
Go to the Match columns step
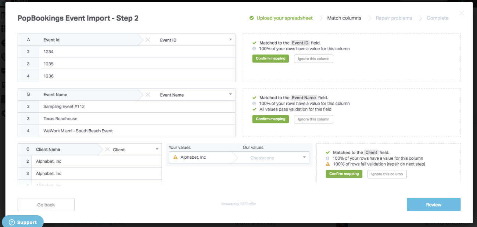click(x=344, y=18)
